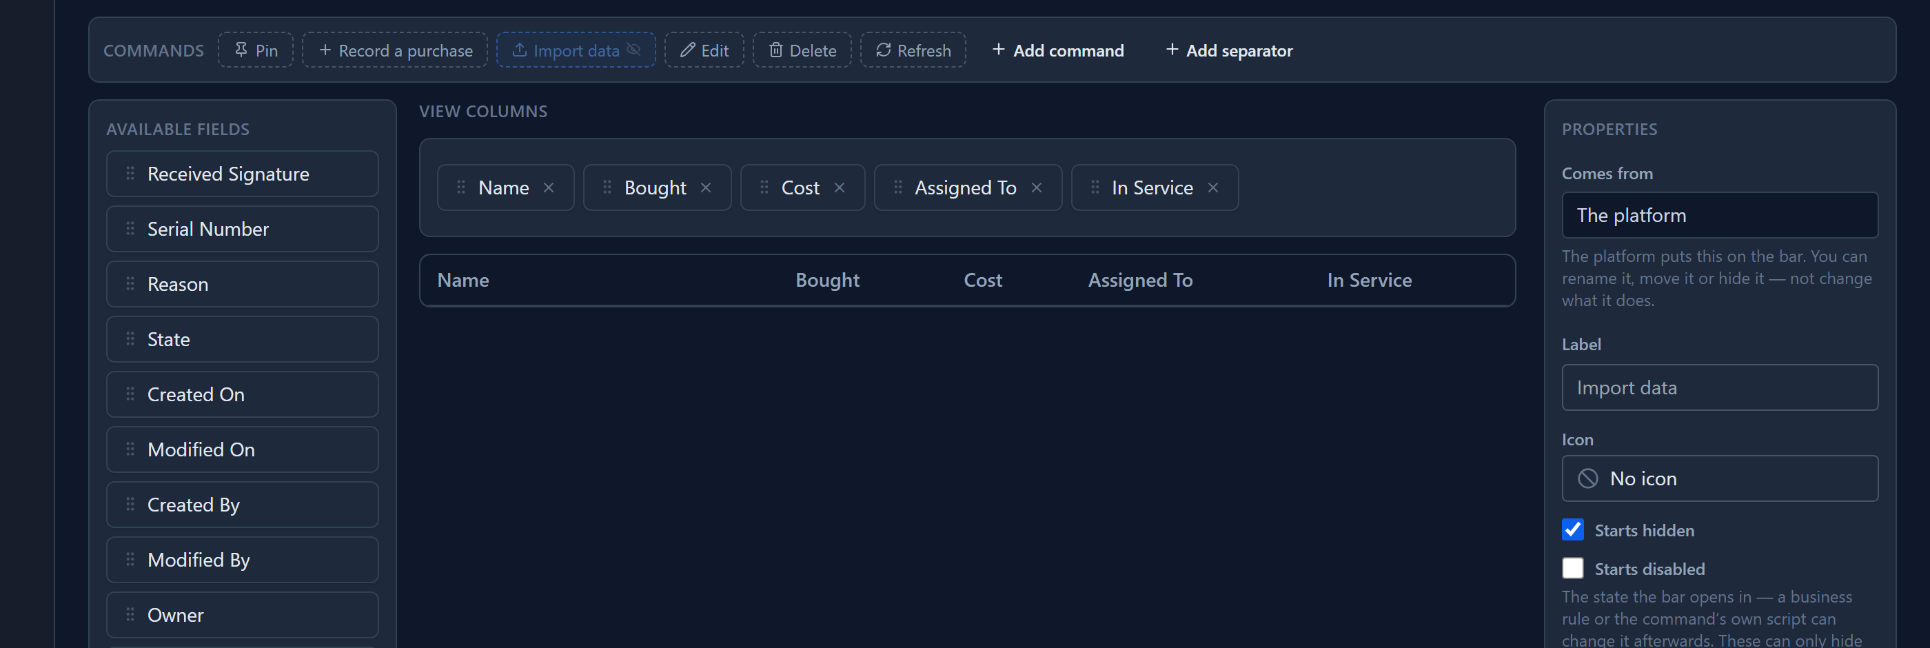Open the Icon picker showing No icon
Viewport: 1930px width, 648px height.
(x=1720, y=478)
